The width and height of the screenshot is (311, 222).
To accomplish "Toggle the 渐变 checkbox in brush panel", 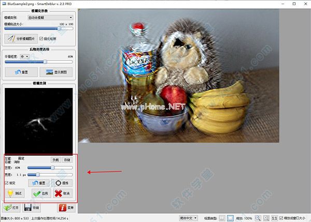I will [x=7, y=183].
